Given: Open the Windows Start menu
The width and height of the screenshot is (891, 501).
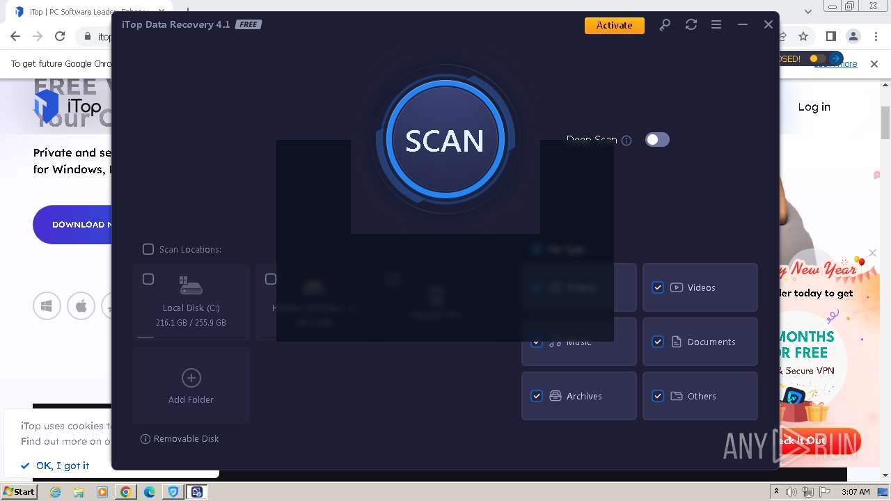Looking at the screenshot, I should pyautogui.click(x=19, y=491).
